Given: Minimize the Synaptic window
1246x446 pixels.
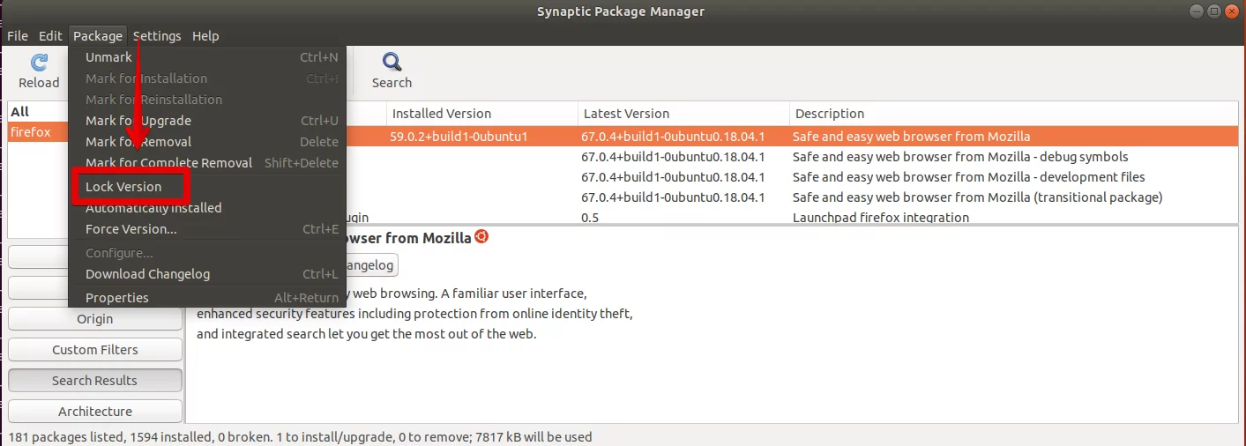Looking at the screenshot, I should tap(1197, 11).
